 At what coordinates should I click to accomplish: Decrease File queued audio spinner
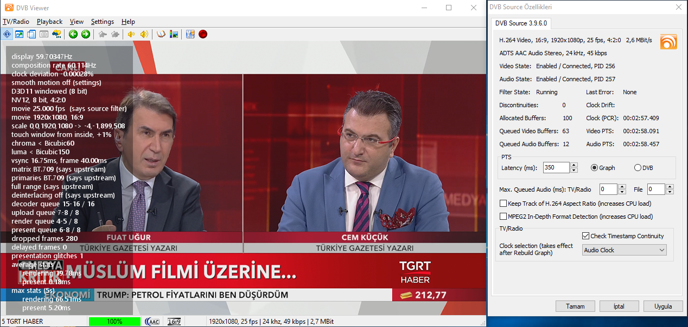pyautogui.click(x=670, y=192)
